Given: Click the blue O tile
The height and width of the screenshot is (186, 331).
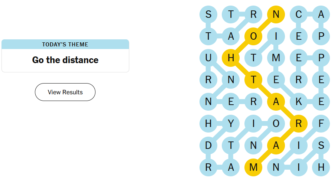Looking at the screenshot, I should (276, 124).
